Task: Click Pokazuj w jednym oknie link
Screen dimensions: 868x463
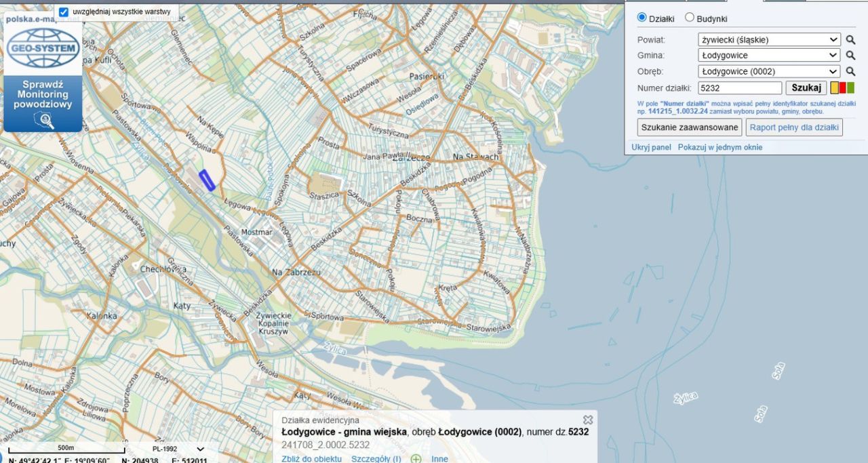Action: pyautogui.click(x=720, y=147)
